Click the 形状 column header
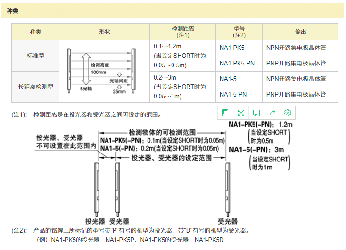346x250 pixels. click(104, 32)
